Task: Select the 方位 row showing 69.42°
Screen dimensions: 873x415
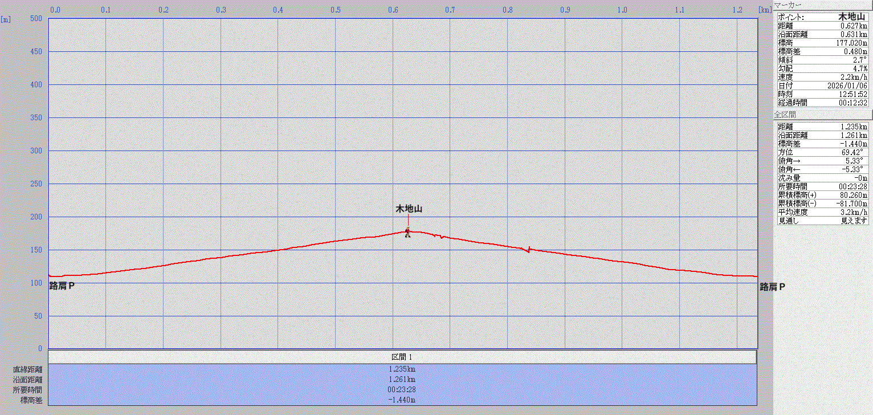Action: [822, 152]
